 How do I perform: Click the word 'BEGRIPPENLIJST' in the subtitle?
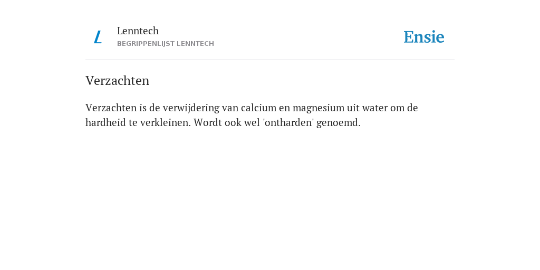(x=146, y=44)
